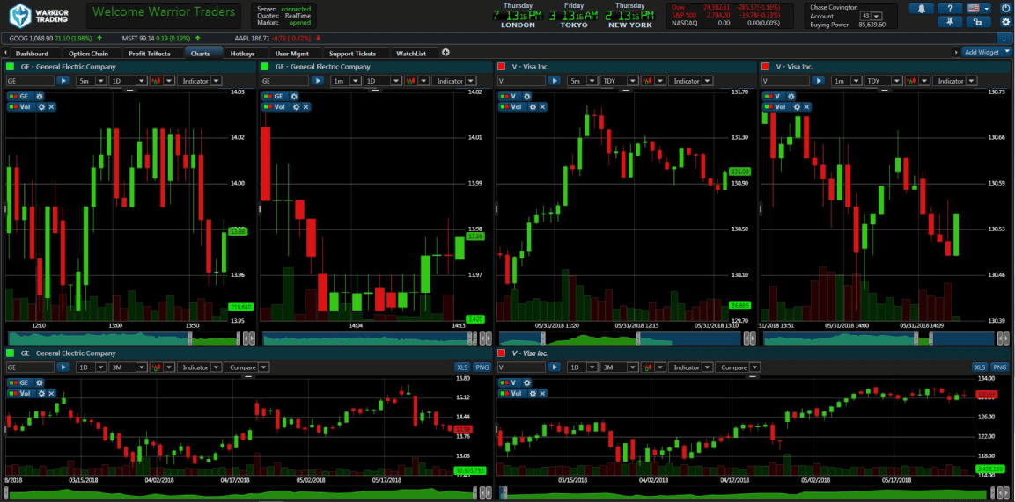Click play button on GE 1D 3M chart
Viewport: 1015px width, 502px height.
tap(63, 367)
